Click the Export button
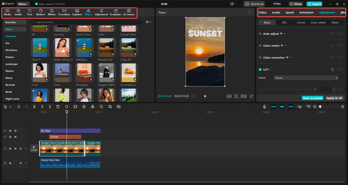Screen dimensions: 348x185 pyautogui.click(x=314, y=4)
